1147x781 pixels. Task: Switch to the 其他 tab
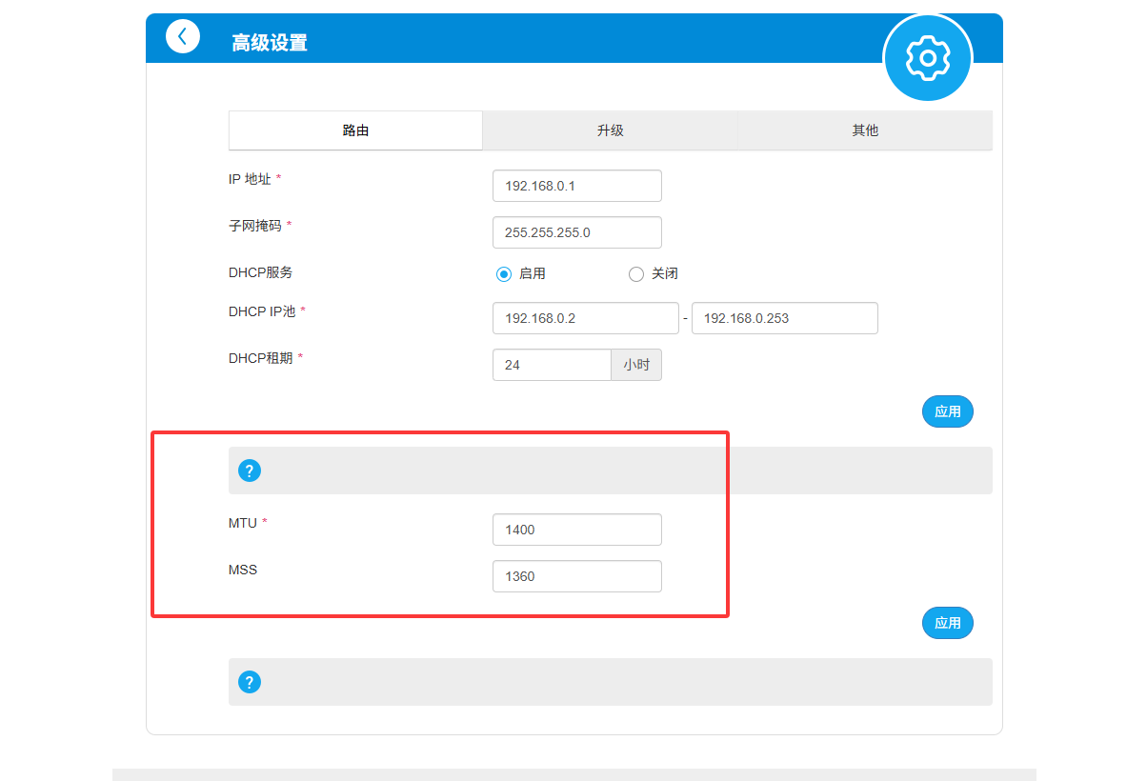(864, 130)
